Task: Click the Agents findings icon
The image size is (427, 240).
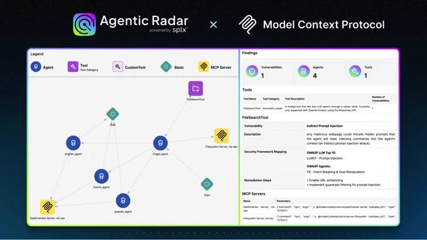Action: pos(304,71)
